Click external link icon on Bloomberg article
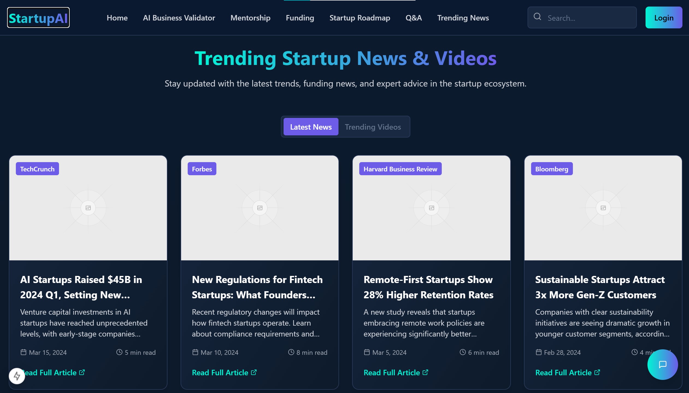The image size is (689, 393). click(x=597, y=372)
